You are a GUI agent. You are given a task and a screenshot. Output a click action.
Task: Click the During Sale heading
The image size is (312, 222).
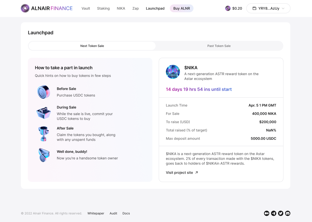[66, 107]
